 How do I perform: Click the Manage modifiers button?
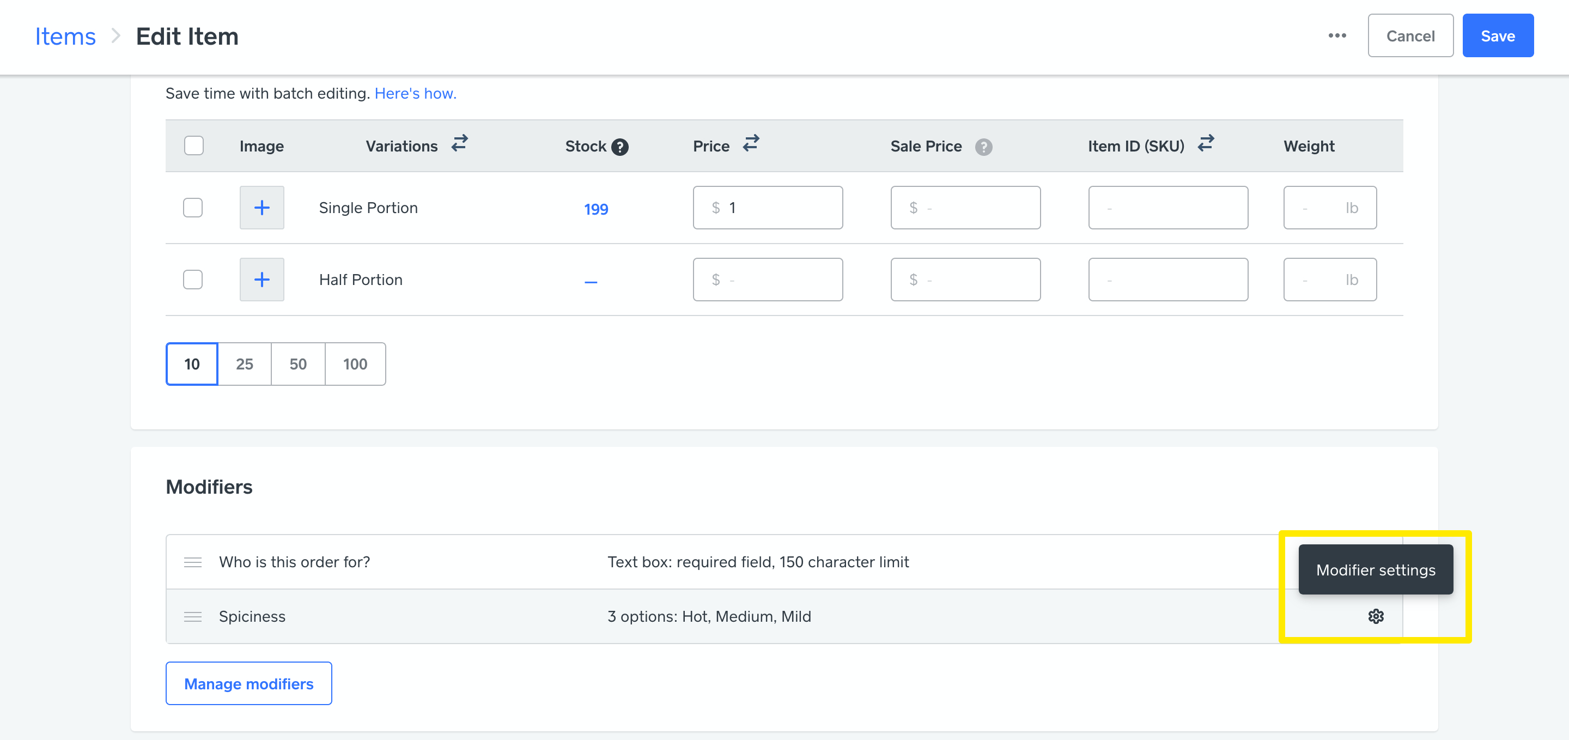[248, 683]
